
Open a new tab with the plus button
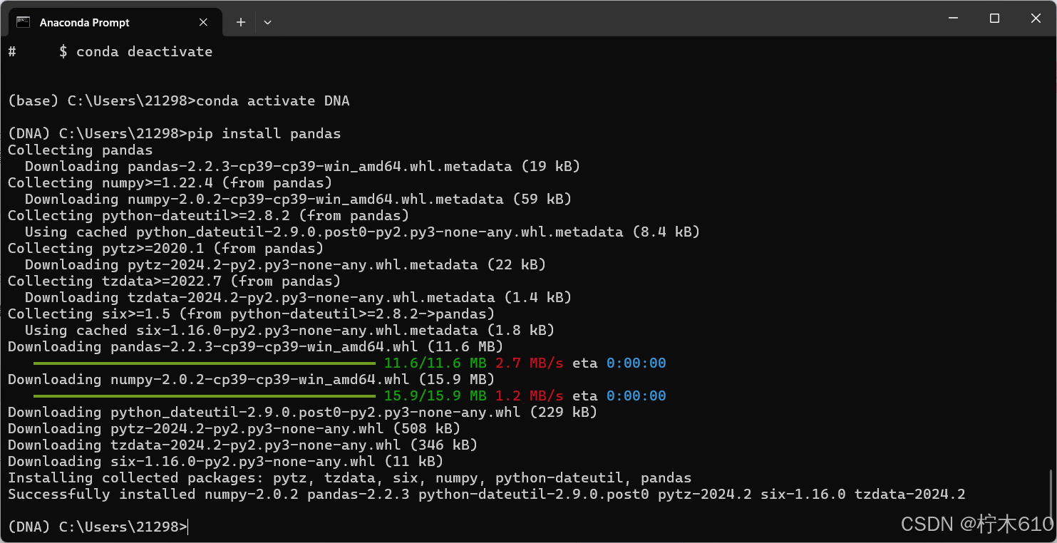[x=241, y=22]
